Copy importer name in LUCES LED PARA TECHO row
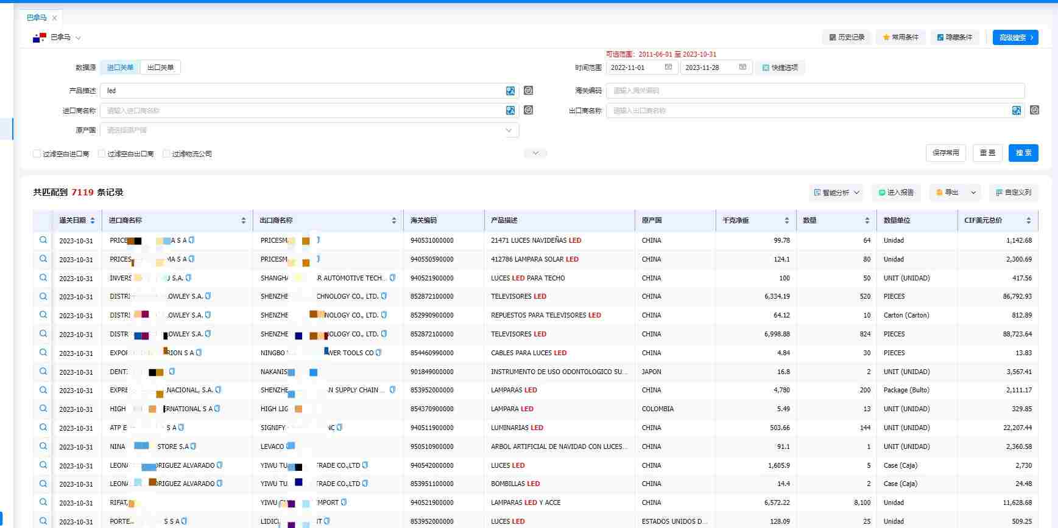 pos(189,278)
